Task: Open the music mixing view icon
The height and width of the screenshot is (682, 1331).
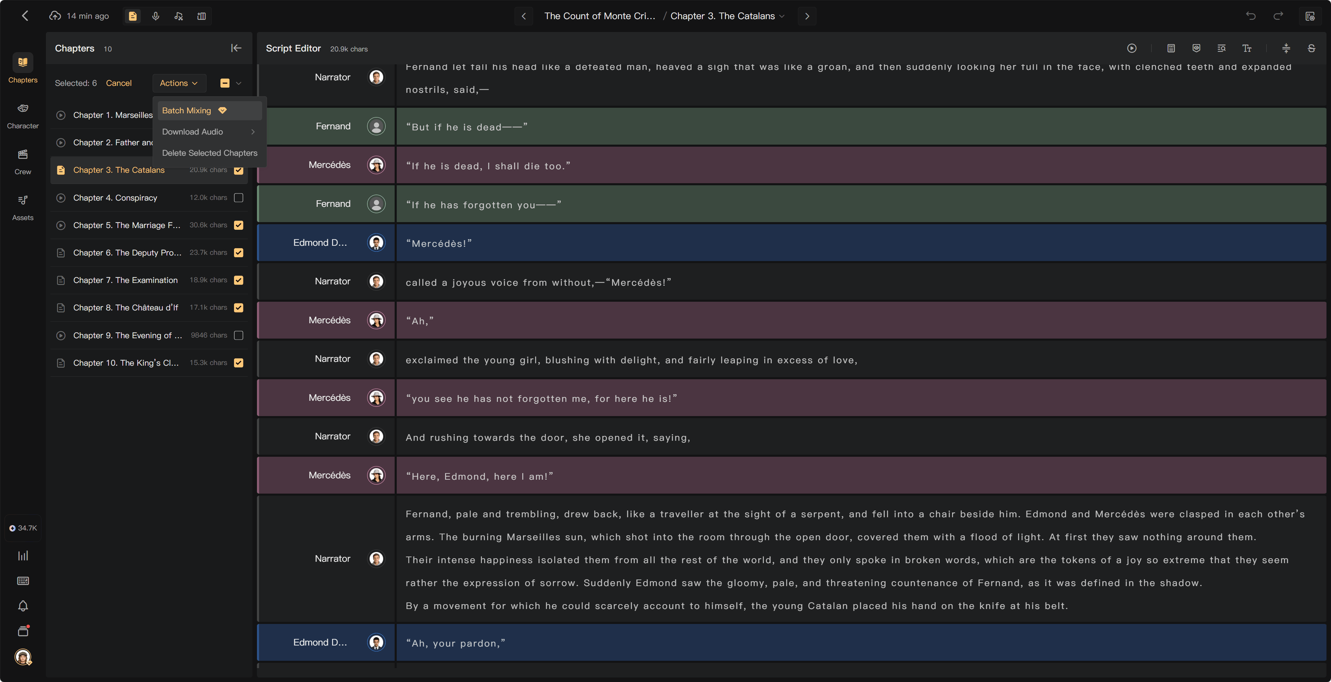Action: pos(178,16)
